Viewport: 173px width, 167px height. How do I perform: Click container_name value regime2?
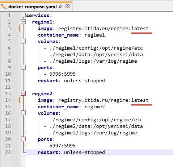click(95, 107)
